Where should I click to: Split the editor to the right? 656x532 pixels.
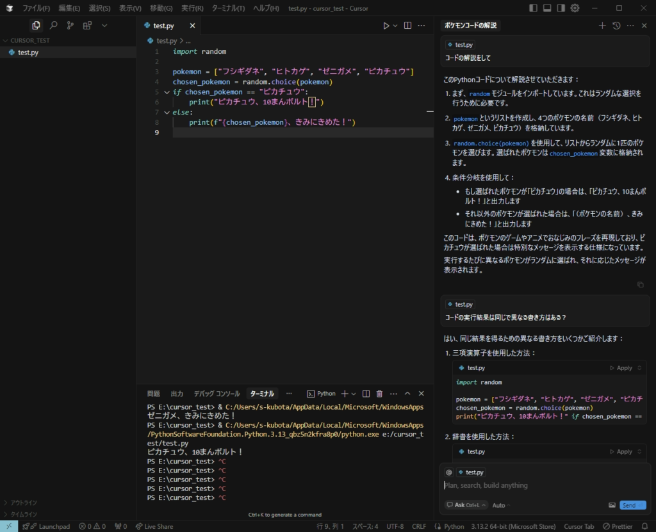click(408, 26)
